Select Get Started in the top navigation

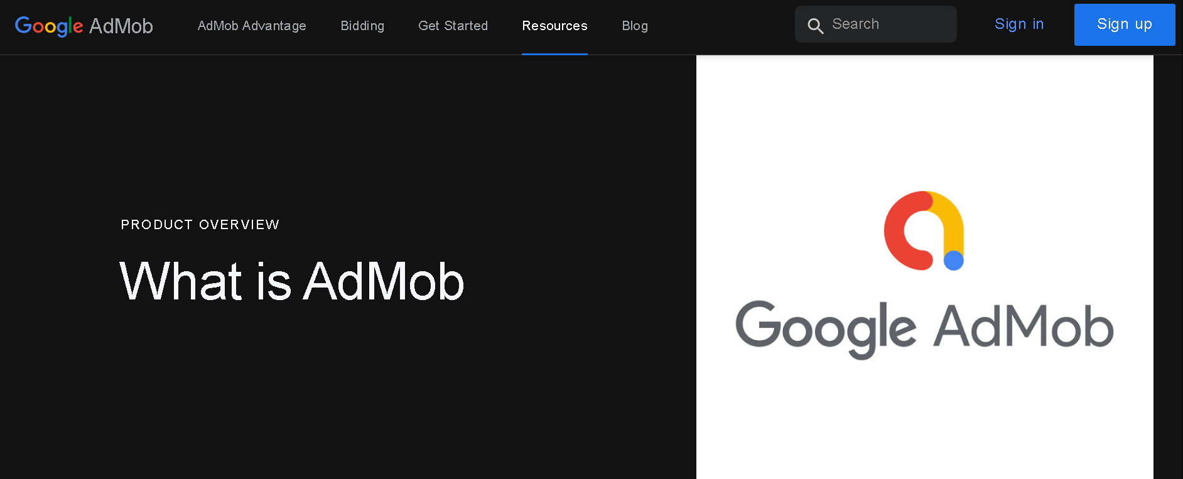point(453,26)
